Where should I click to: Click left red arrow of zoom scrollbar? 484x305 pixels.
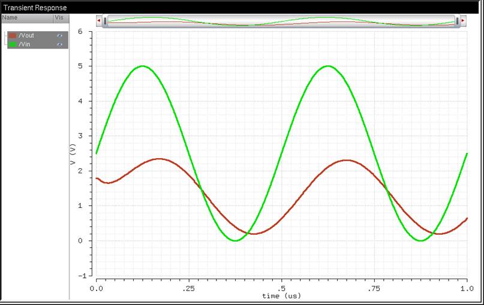[x=98, y=21]
